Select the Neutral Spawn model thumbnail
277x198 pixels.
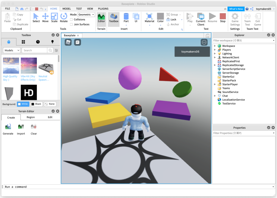[x=46, y=68]
